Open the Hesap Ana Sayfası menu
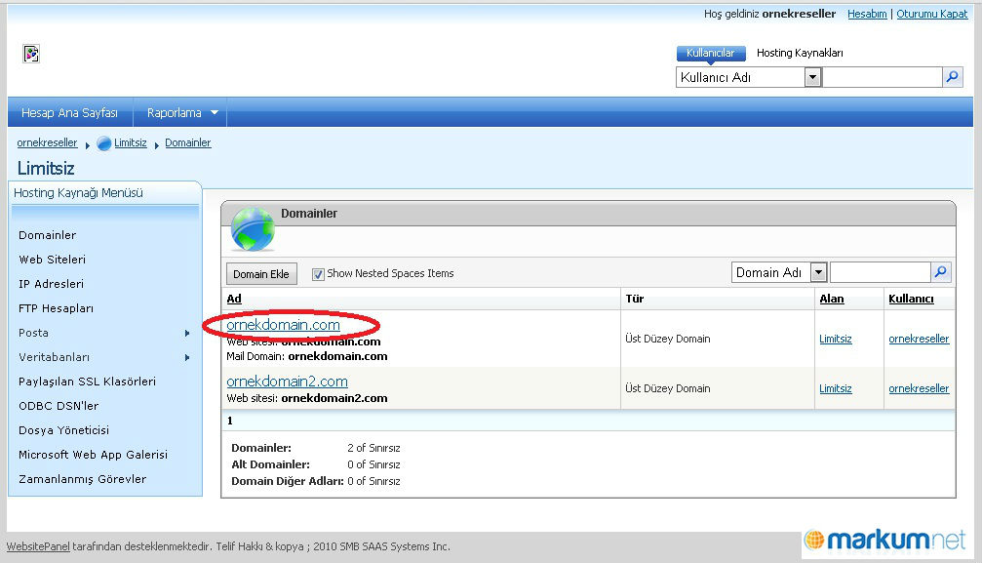Screen dimensions: 982x563 pos(69,113)
